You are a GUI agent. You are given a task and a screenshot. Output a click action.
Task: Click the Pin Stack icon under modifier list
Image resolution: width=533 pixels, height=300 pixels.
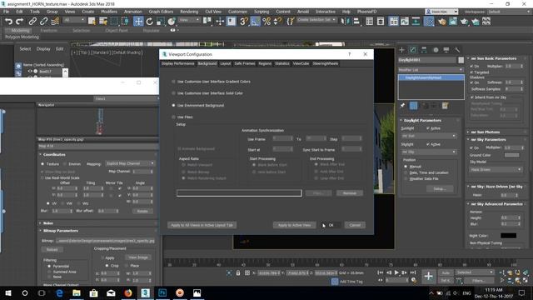402,106
